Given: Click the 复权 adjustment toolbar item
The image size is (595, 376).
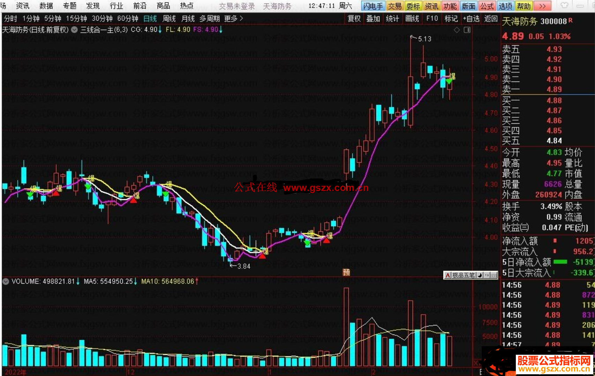Looking at the screenshot, I should point(354,18).
